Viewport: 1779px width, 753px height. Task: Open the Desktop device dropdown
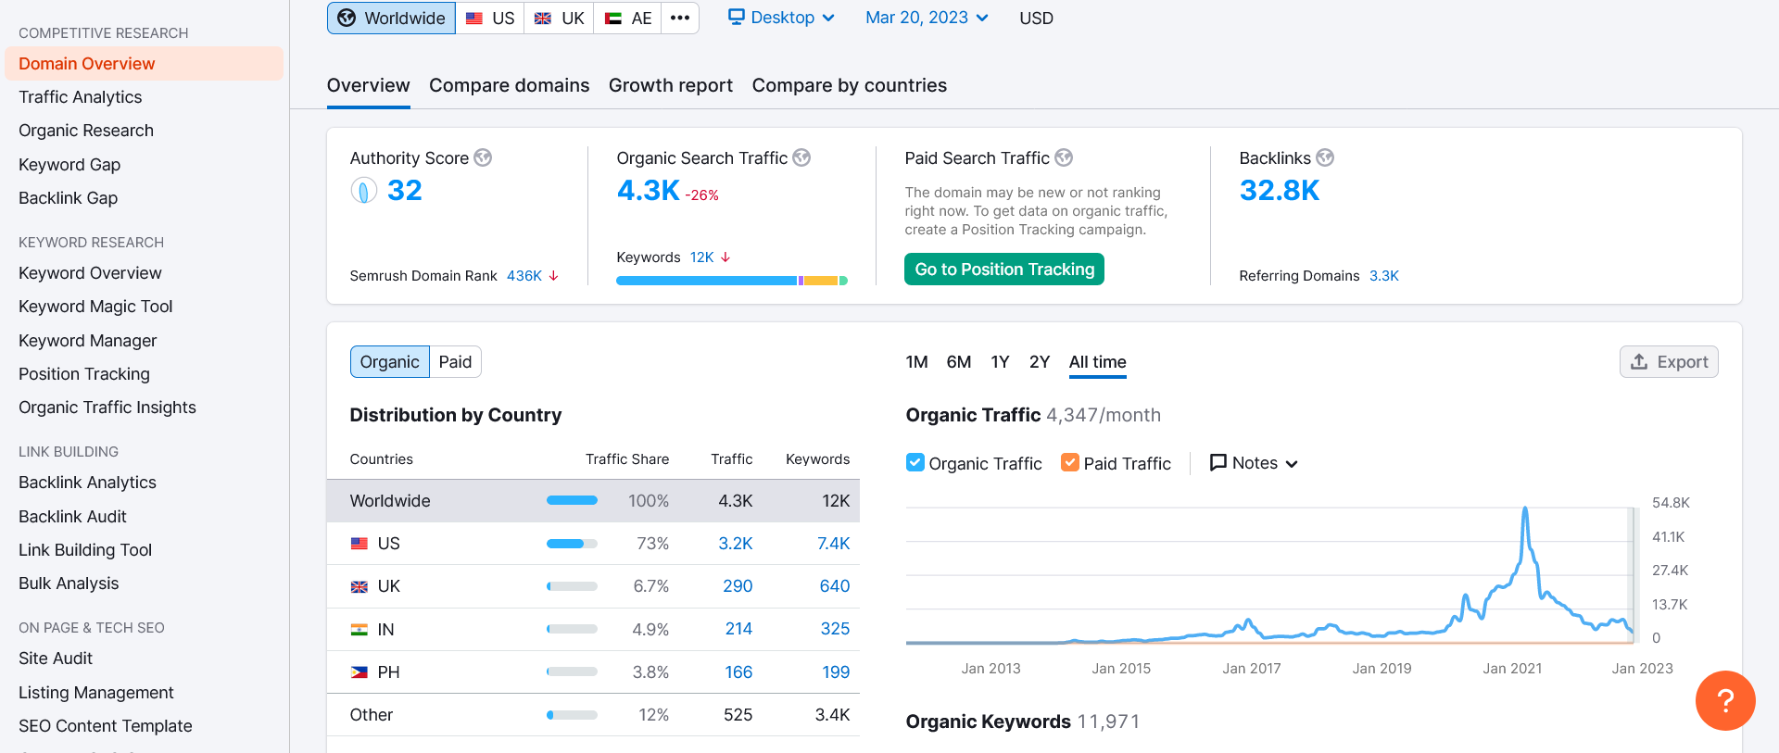click(781, 18)
